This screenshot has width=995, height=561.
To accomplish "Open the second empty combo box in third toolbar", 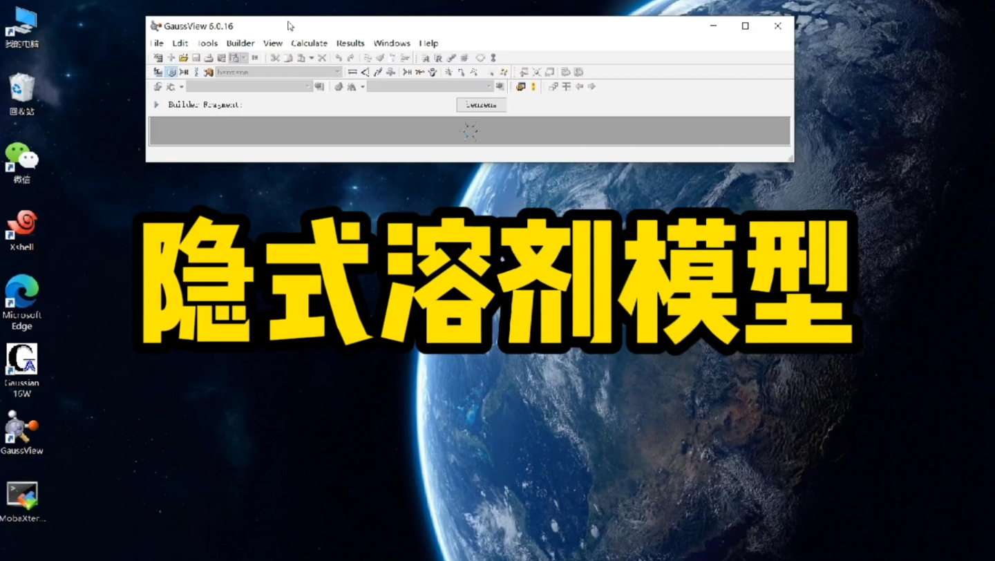I will (430, 86).
